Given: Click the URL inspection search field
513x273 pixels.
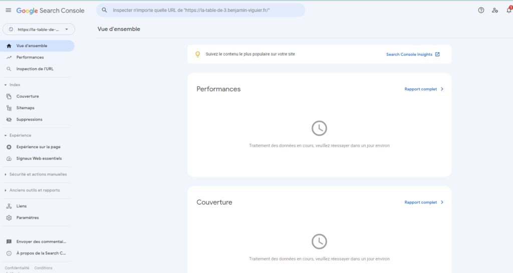Looking at the screenshot, I should pyautogui.click(x=200, y=10).
